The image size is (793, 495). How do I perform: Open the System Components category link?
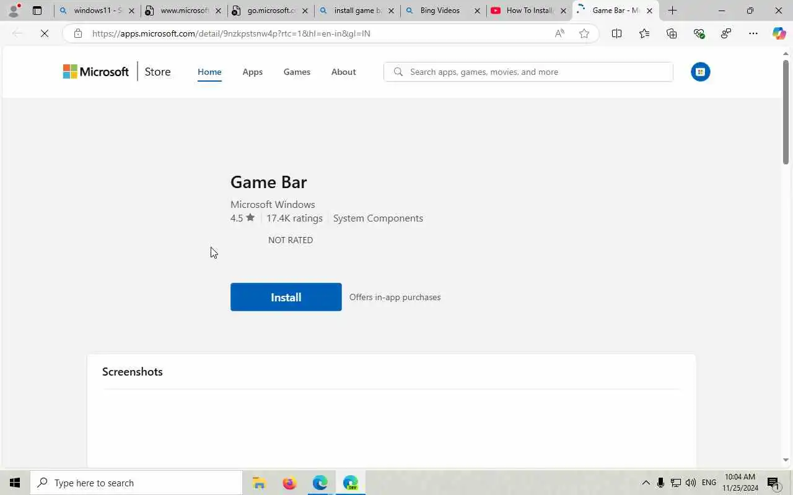click(x=378, y=218)
